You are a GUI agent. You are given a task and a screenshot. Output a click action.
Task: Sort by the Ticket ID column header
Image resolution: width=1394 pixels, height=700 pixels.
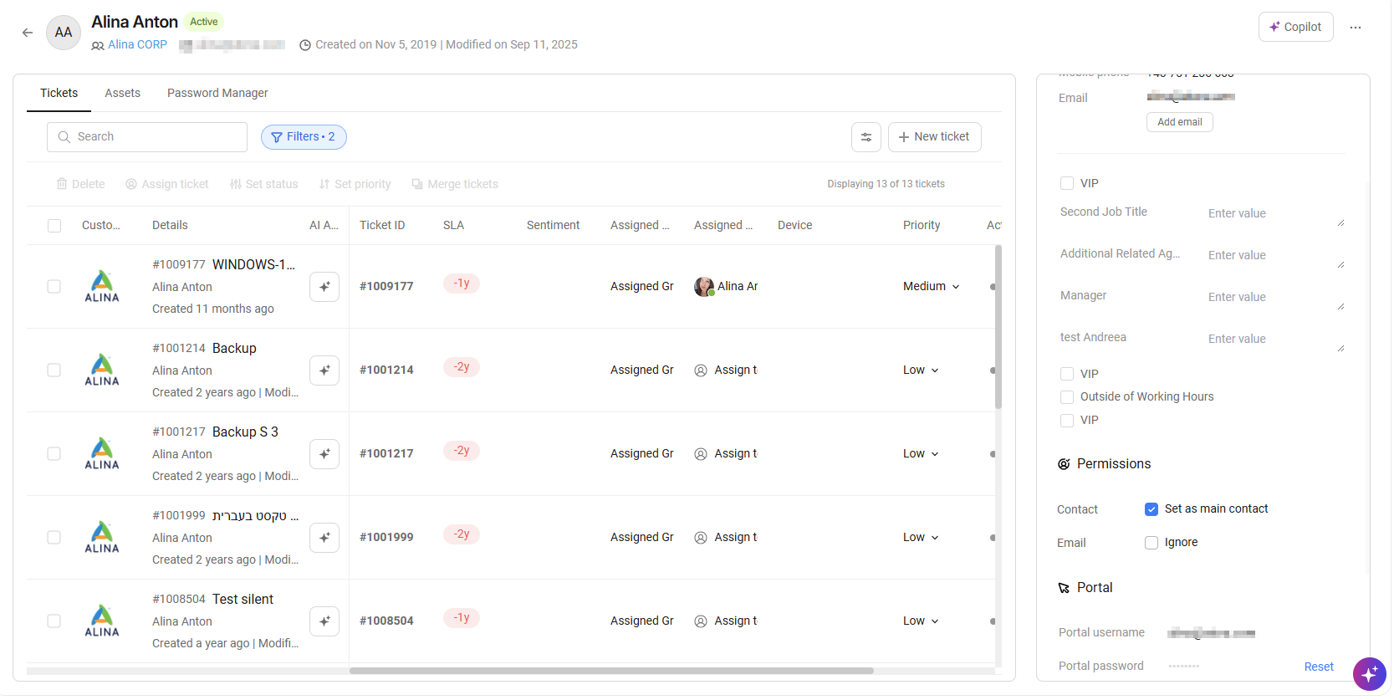point(382,225)
